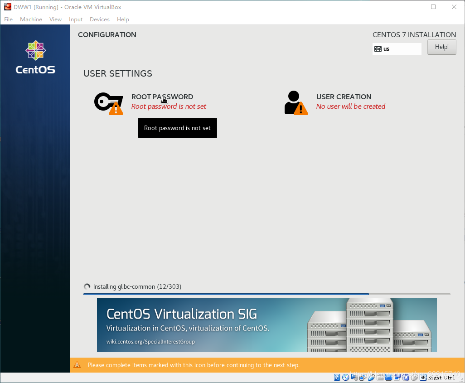Open audio status icon

tap(354, 378)
